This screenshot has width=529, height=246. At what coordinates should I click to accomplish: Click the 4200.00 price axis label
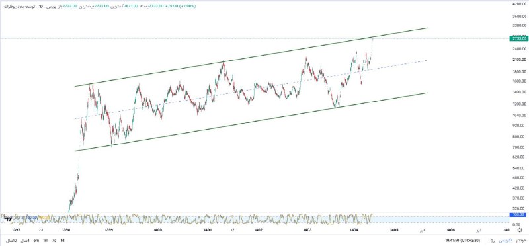click(519, 4)
